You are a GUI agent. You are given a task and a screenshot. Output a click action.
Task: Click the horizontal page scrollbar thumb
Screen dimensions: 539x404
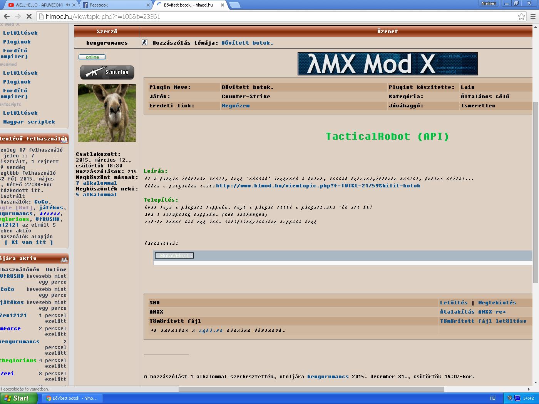(311, 389)
